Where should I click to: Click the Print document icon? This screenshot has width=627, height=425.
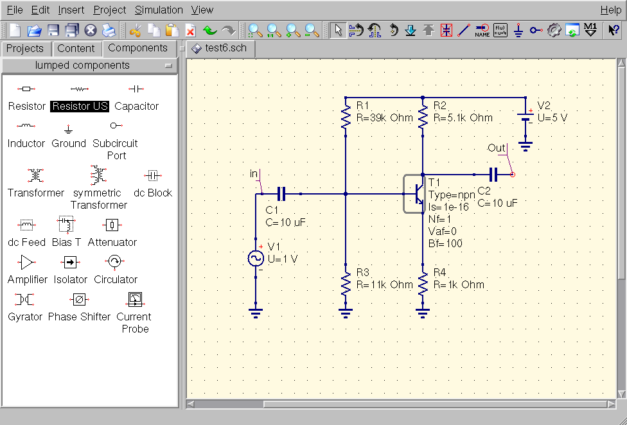click(109, 30)
